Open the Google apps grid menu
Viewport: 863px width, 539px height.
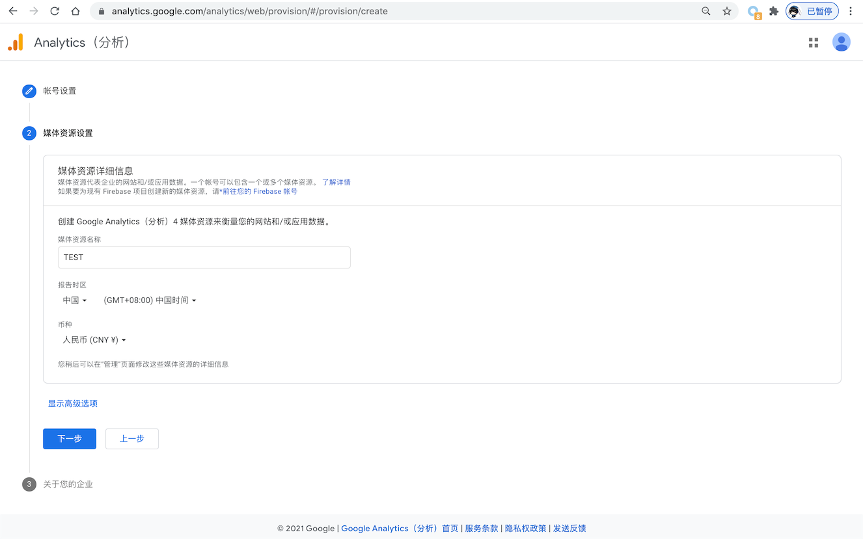click(x=813, y=42)
